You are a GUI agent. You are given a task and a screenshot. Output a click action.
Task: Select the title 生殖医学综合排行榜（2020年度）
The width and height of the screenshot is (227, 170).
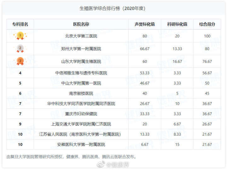[x=112, y=9]
